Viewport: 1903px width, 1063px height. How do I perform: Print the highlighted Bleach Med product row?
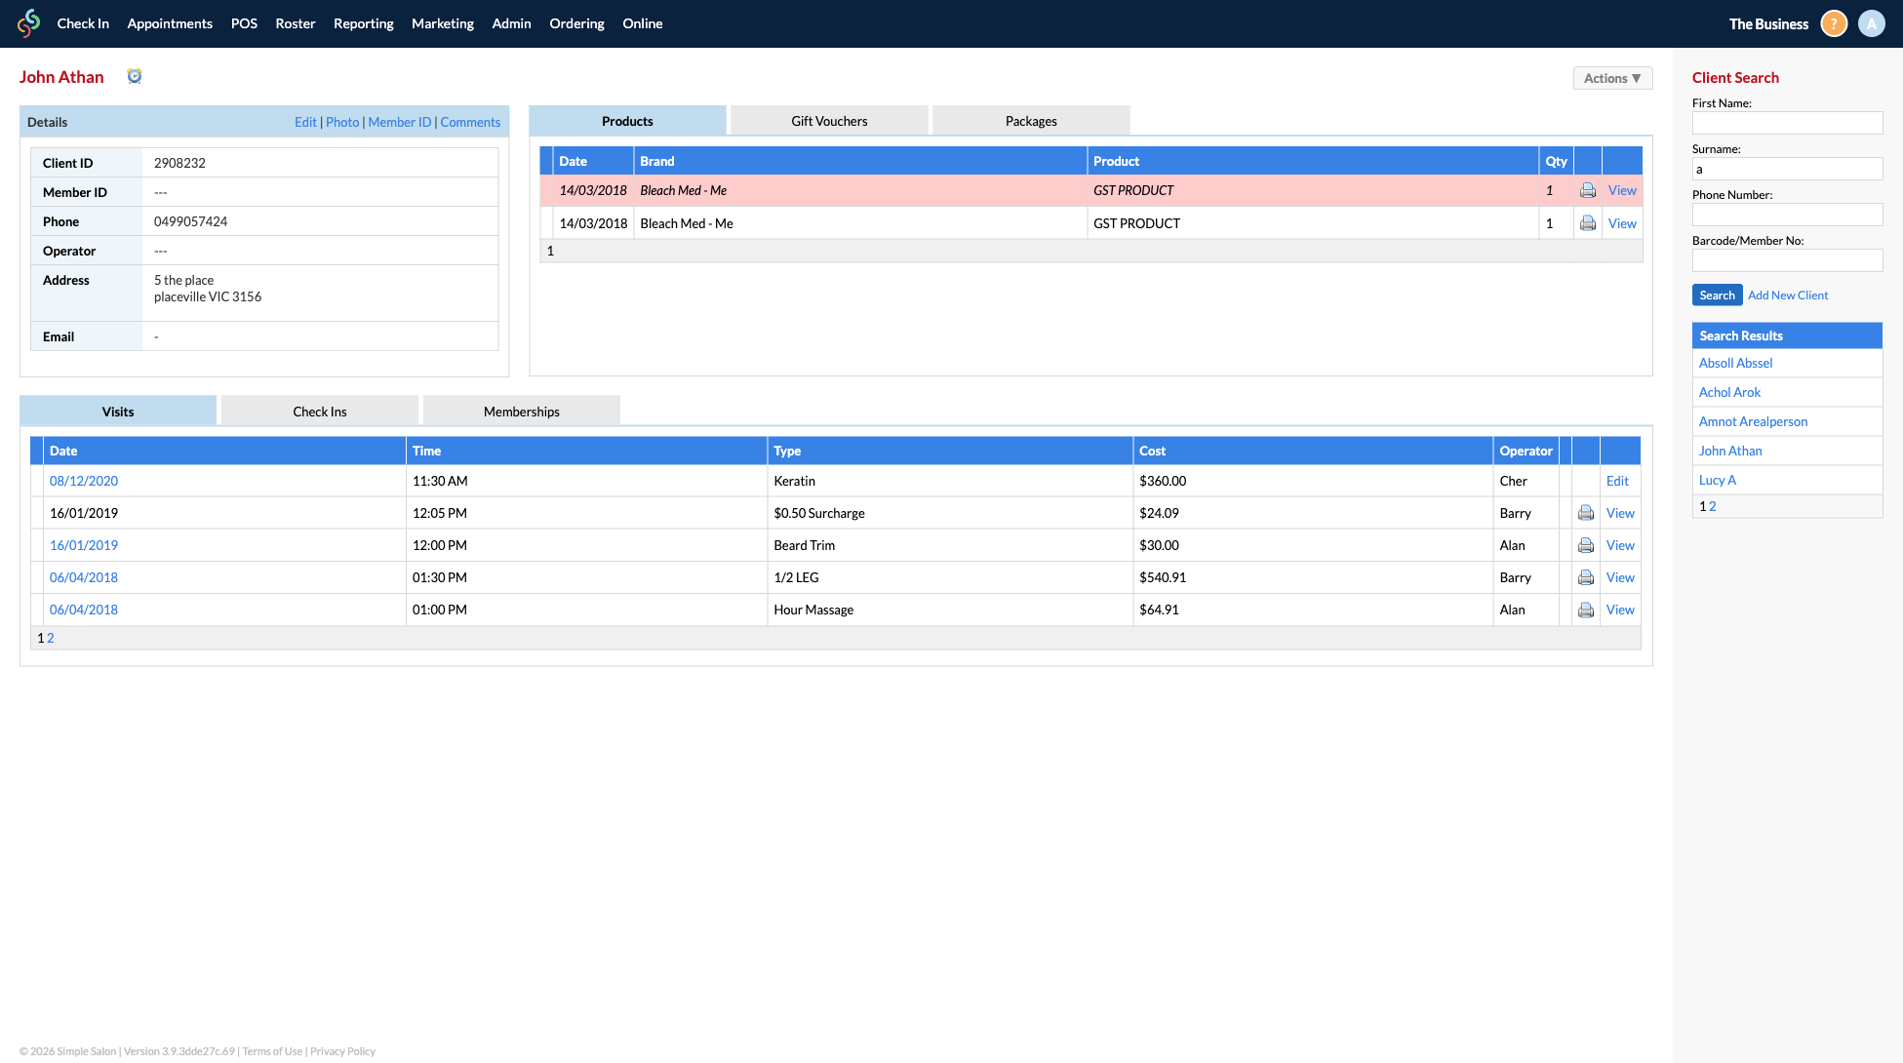point(1588,191)
